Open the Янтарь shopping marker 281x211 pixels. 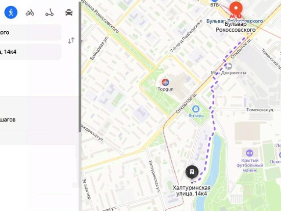(x=196, y=109)
